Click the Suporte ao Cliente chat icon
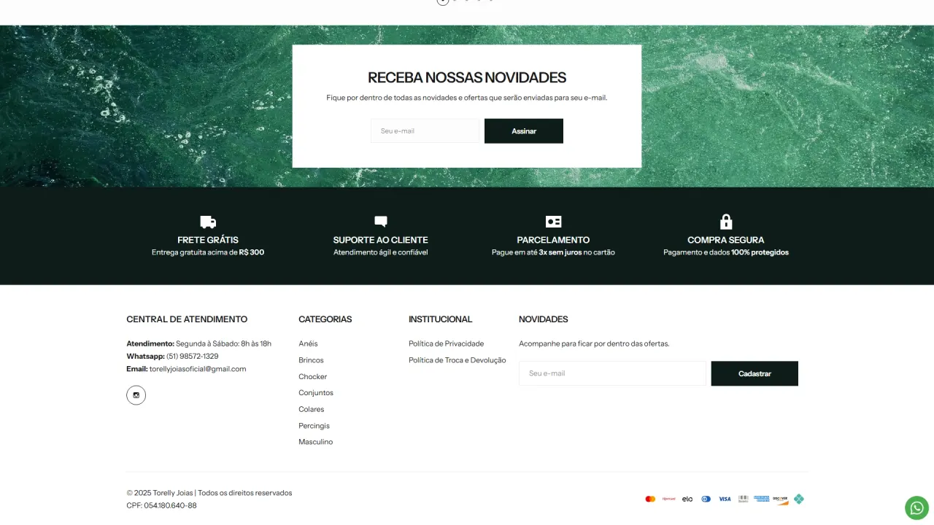Image resolution: width=934 pixels, height=525 pixels. pyautogui.click(x=381, y=222)
